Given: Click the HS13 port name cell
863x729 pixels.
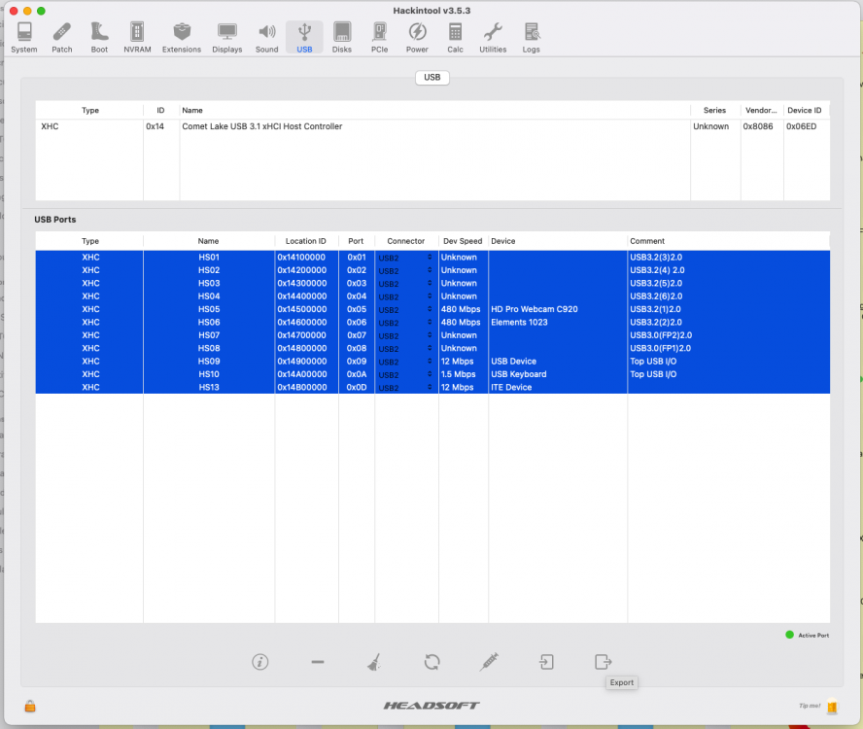Looking at the screenshot, I should click(x=209, y=388).
